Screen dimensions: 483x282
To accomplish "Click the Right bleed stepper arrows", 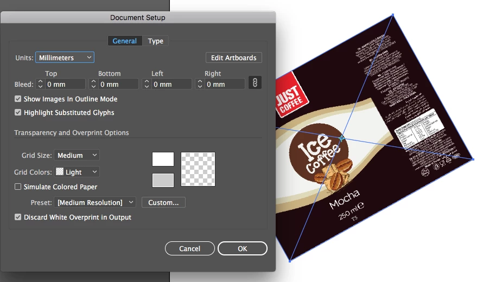I will tap(200, 84).
